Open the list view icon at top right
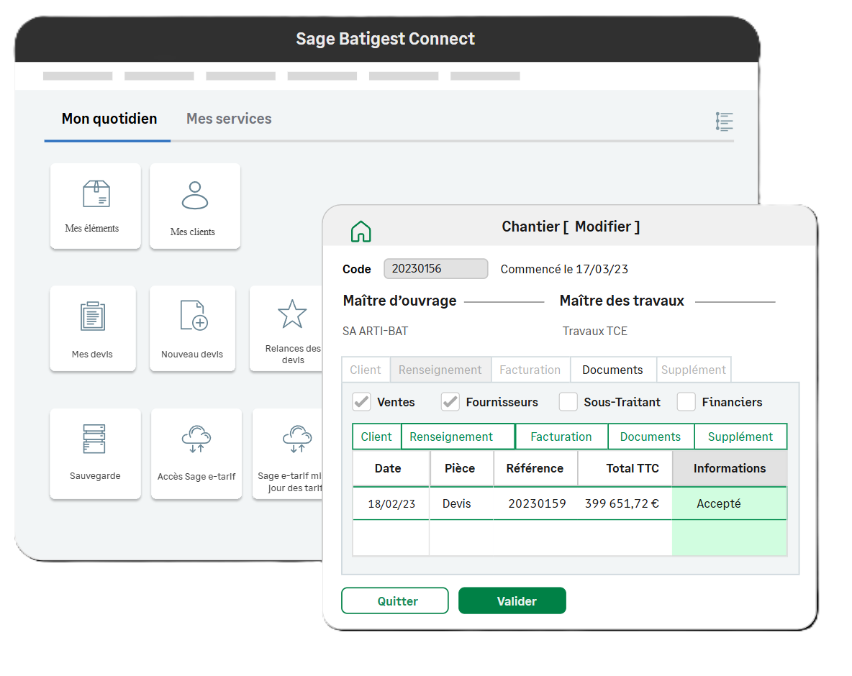 [x=724, y=122]
